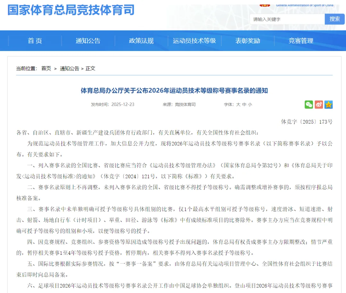Viewport: 346px width, 293px height.
Task: Click the paragraph beginning 三、赛事名录中未单独明确
Action: point(174,220)
